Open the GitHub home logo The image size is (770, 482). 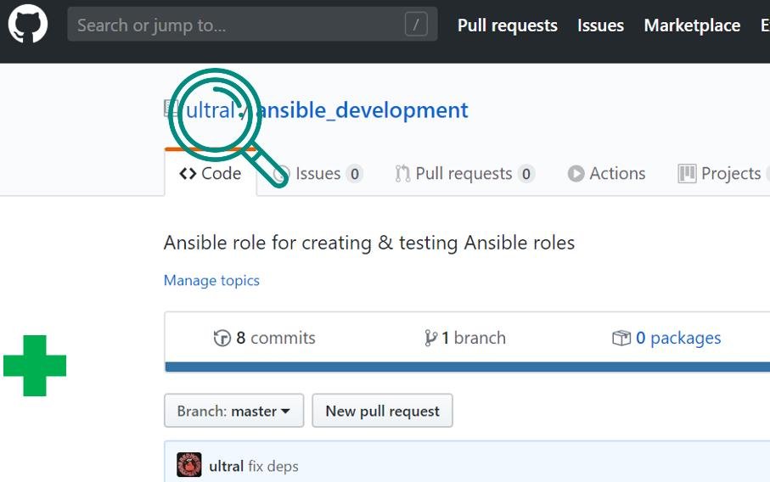(x=28, y=24)
